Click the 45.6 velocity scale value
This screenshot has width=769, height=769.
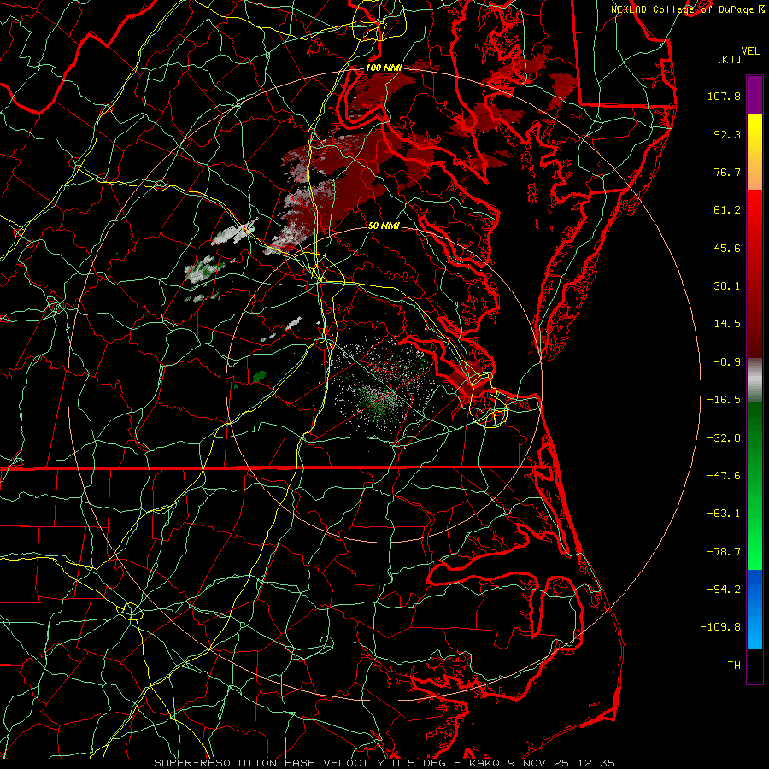727,248
